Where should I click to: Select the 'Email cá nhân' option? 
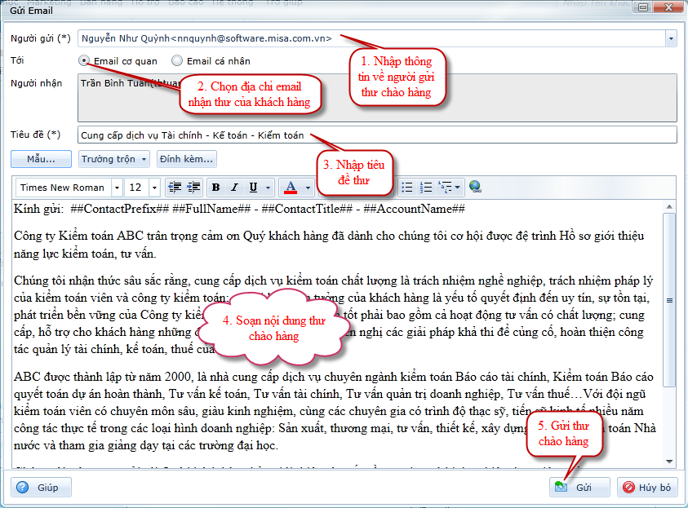[176, 60]
